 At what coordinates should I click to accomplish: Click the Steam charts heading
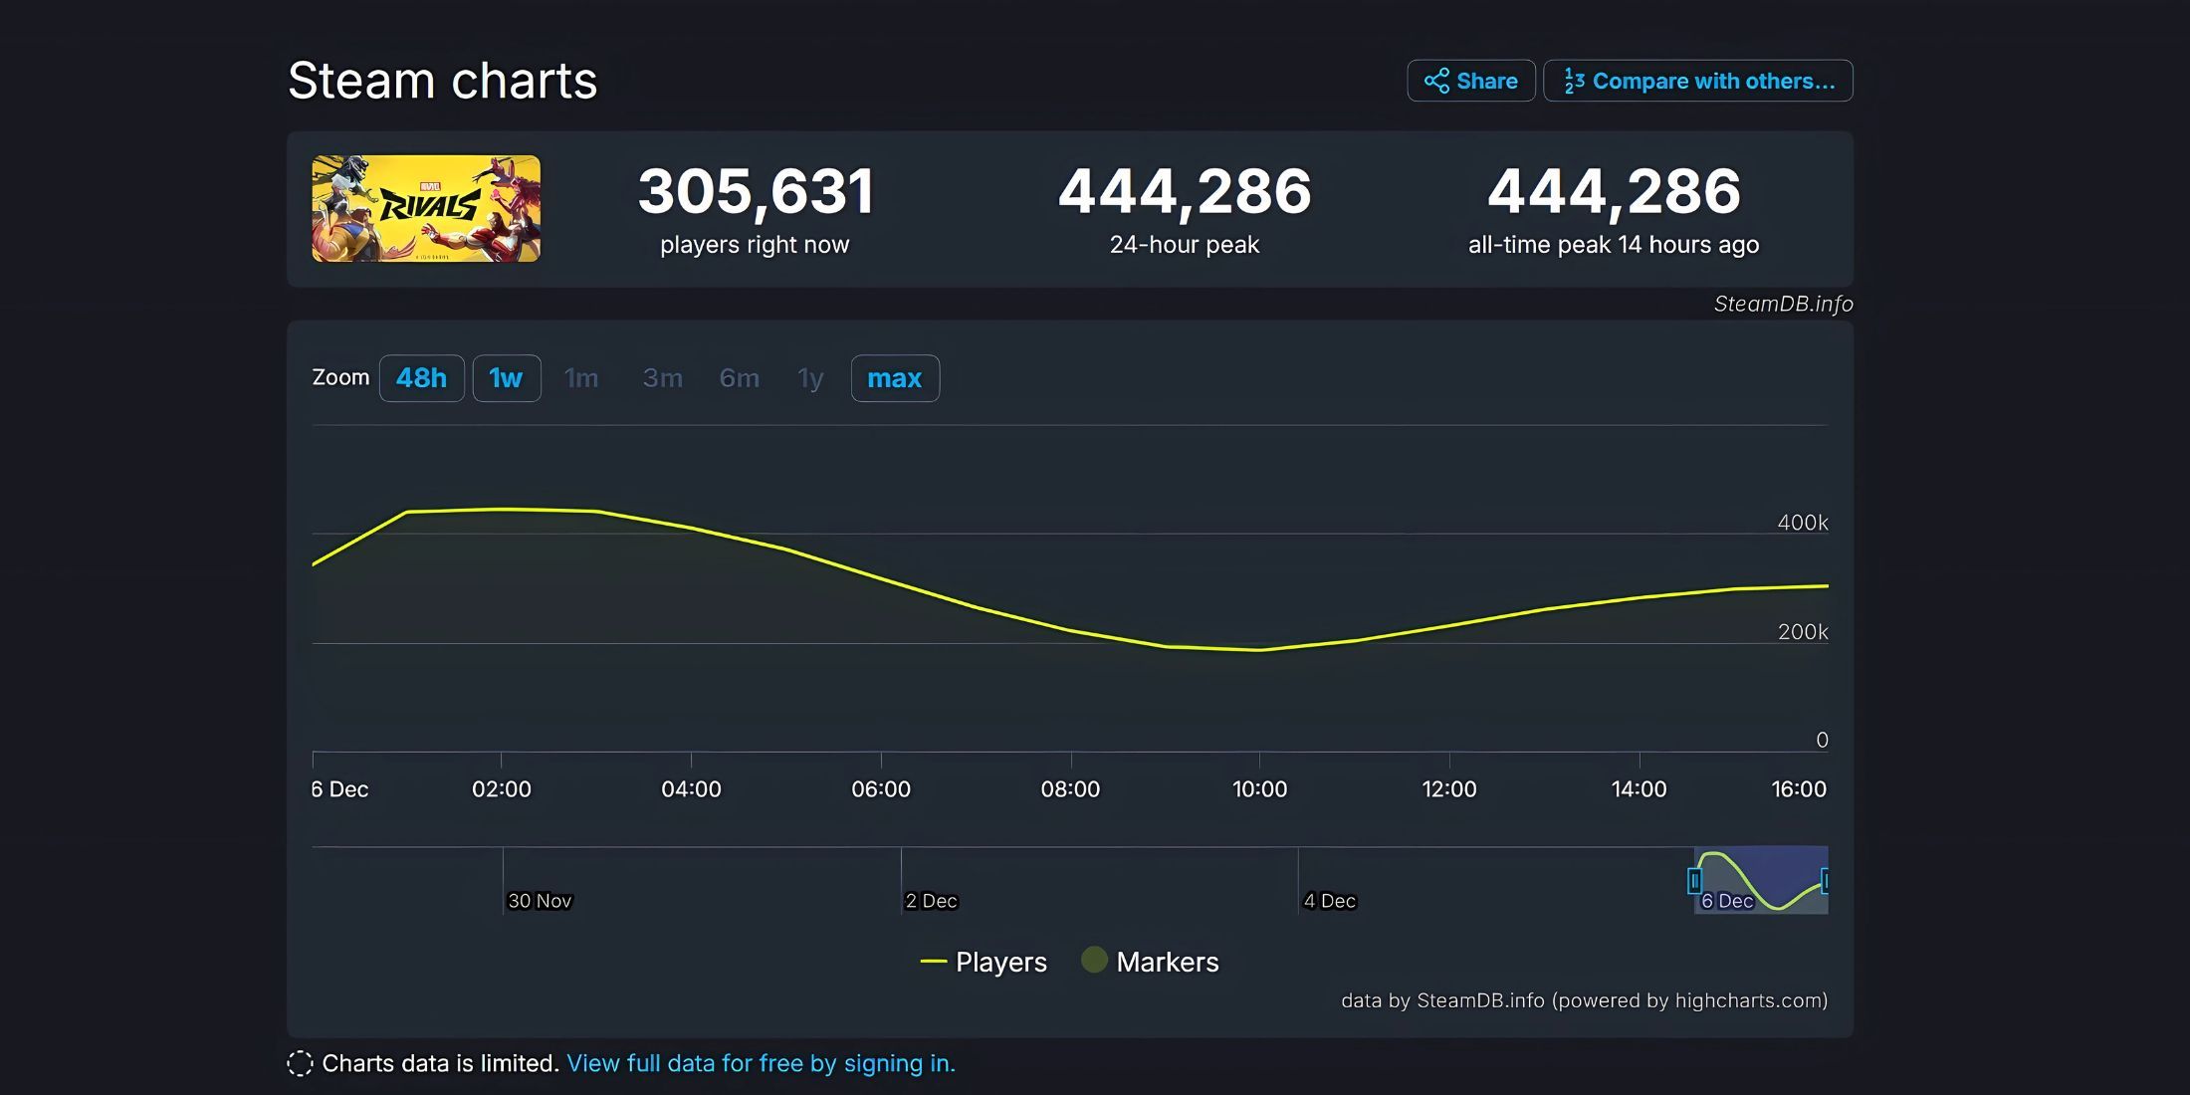443,81
